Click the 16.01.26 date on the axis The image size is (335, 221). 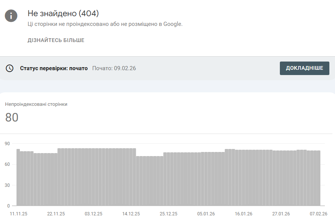[x=243, y=214]
